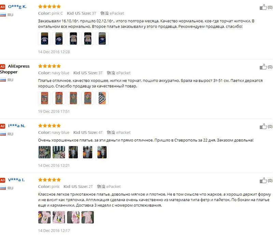
Task: View first photo of navy blue 3T review
Action: [x=44, y=98]
